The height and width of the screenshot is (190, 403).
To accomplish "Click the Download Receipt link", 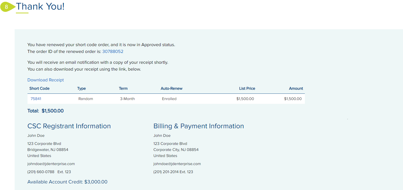I will (x=45, y=80).
